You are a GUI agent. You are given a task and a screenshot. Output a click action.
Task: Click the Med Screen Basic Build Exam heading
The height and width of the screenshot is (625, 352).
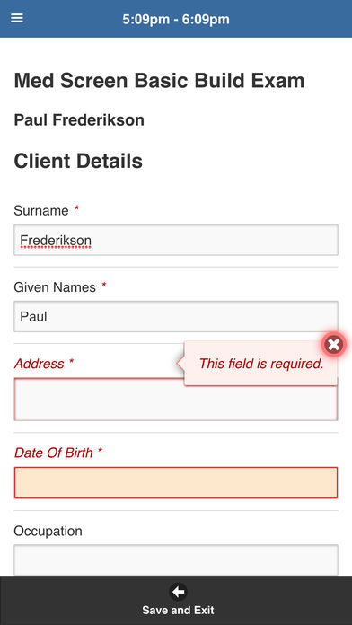160,81
